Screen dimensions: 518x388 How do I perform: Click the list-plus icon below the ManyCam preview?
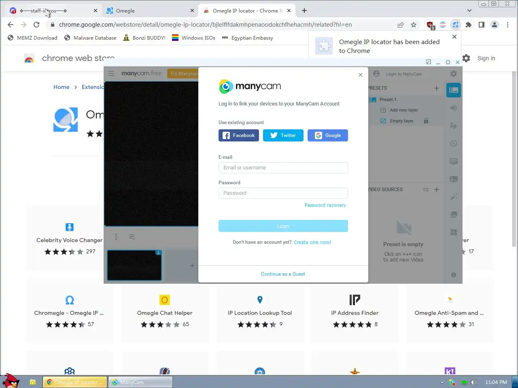tap(132, 237)
